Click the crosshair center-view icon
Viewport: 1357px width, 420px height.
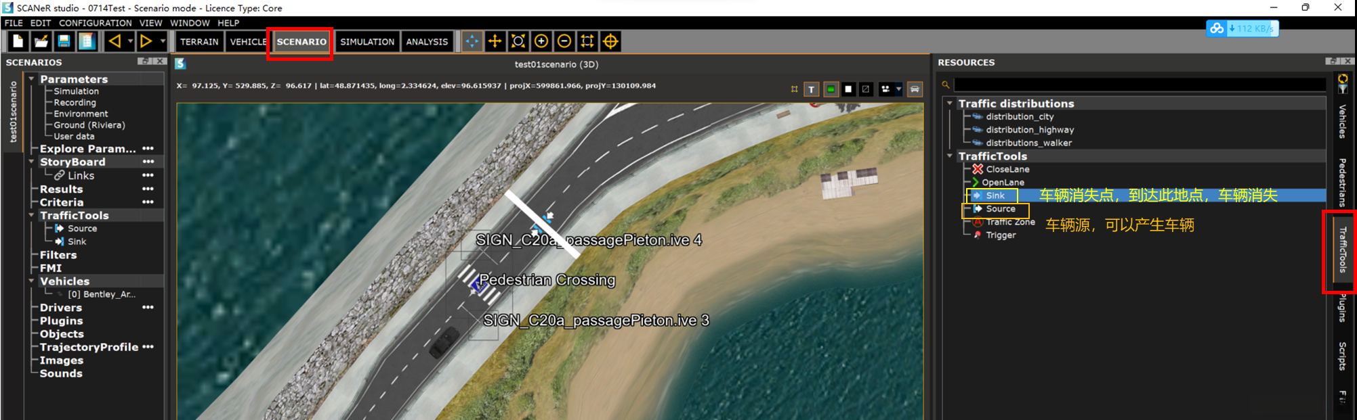pos(610,41)
